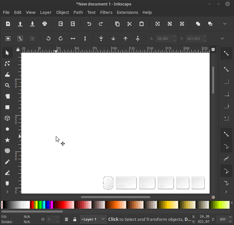Image resolution: width=234 pixels, height=225 pixels.
Task: Print the document
Action: point(45,24)
